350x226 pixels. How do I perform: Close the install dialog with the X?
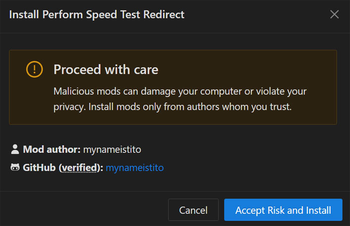point(335,14)
